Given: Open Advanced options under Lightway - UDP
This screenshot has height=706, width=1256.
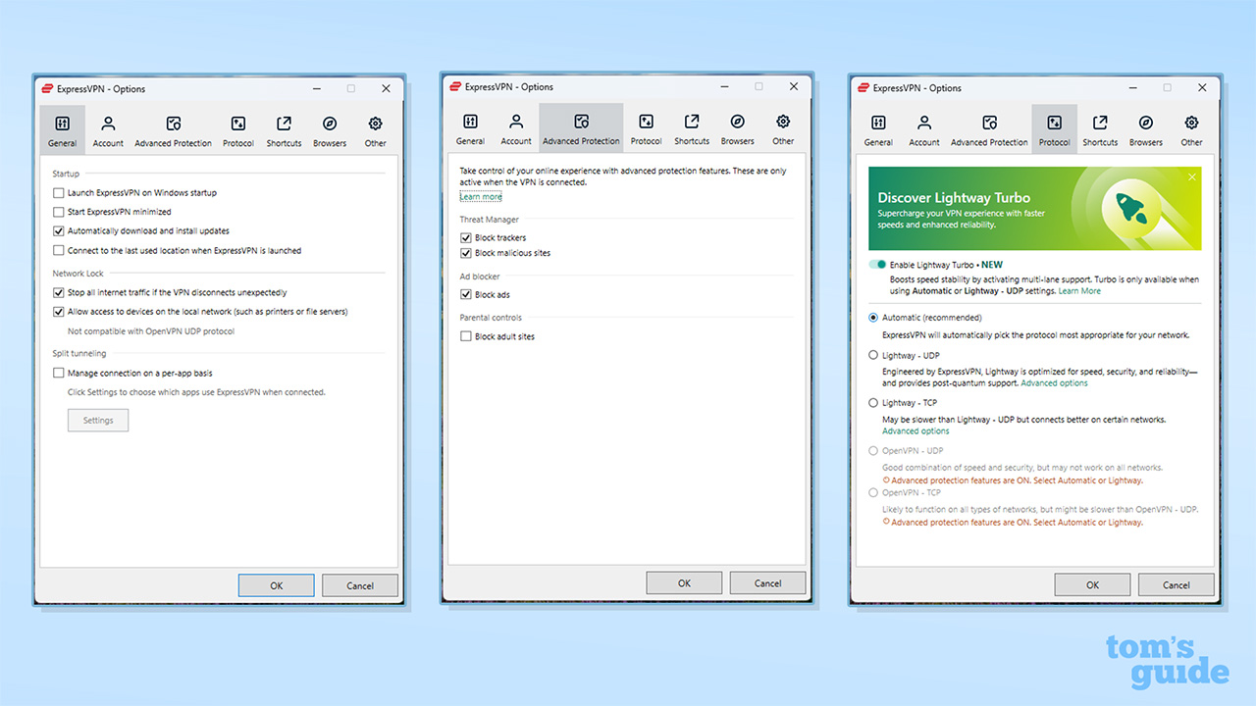Looking at the screenshot, I should pos(1054,383).
